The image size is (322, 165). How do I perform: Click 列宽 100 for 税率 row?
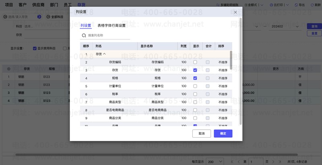(184, 94)
